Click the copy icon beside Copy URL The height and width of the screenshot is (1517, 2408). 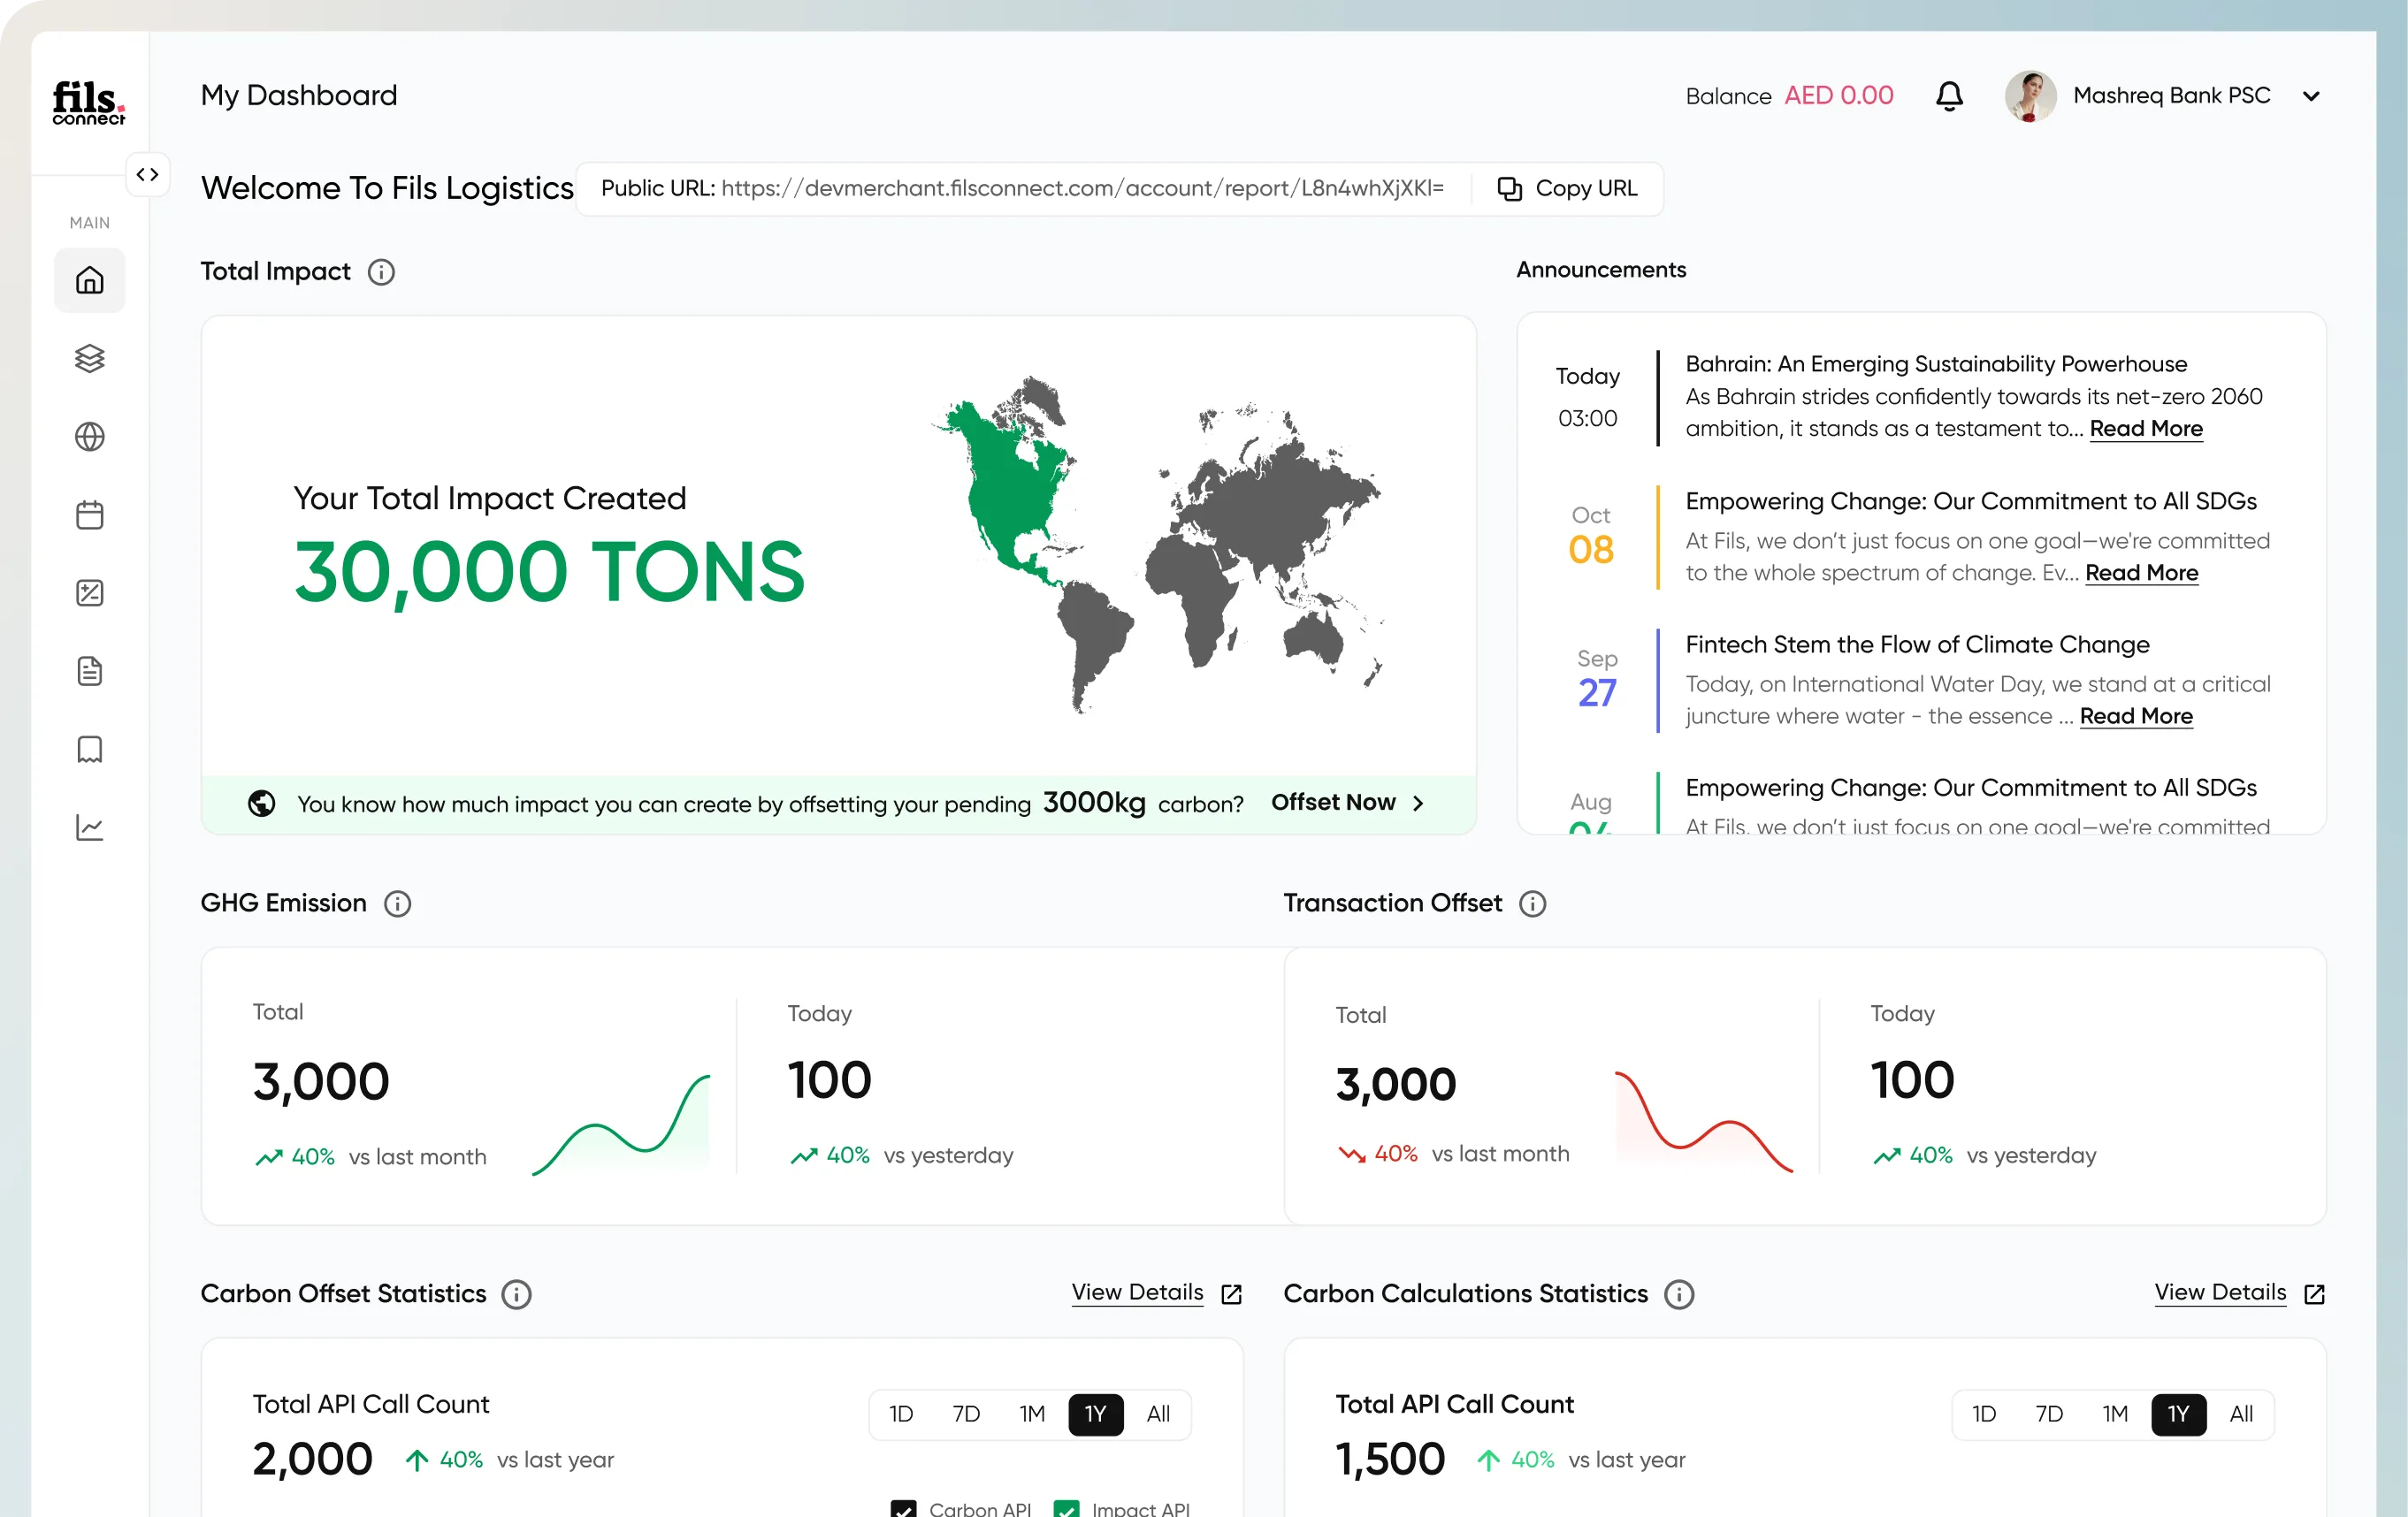pos(1509,188)
